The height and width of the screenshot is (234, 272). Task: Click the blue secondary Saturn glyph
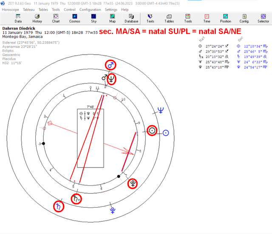[59, 207]
